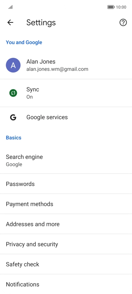The image size is (132, 294).
Task: Open the help question mark icon
Action: tap(123, 22)
